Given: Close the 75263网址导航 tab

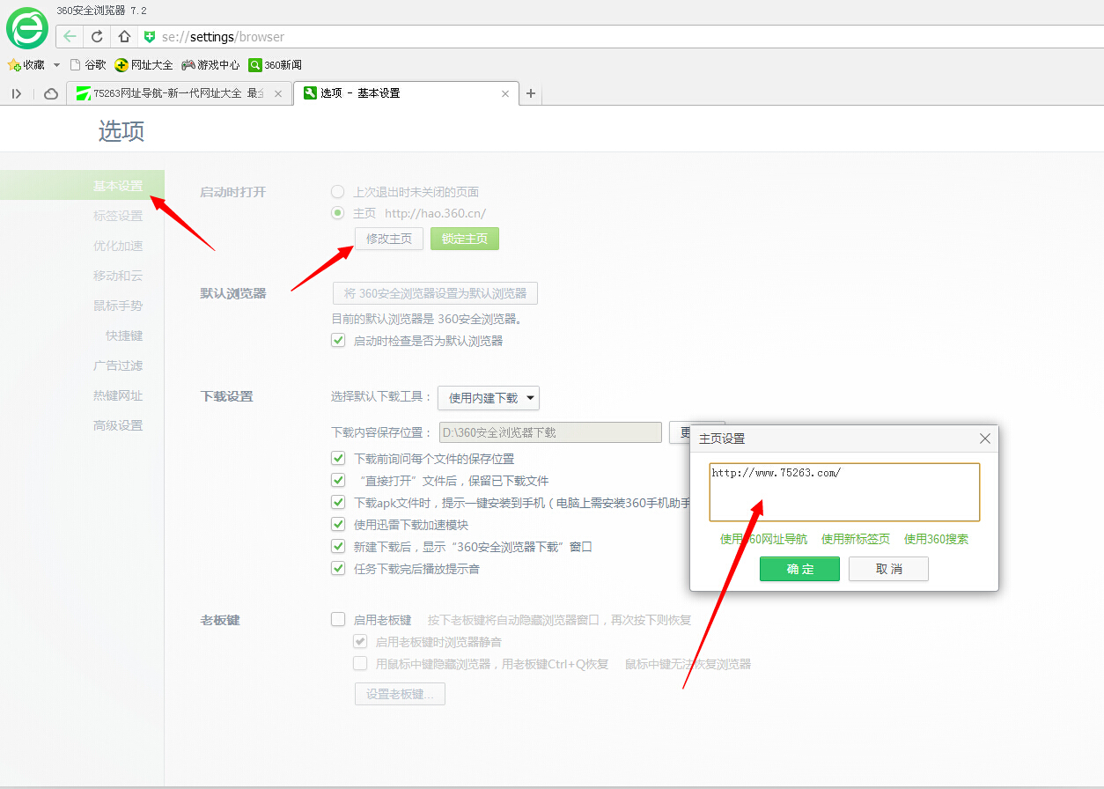Looking at the screenshot, I should click(x=278, y=93).
